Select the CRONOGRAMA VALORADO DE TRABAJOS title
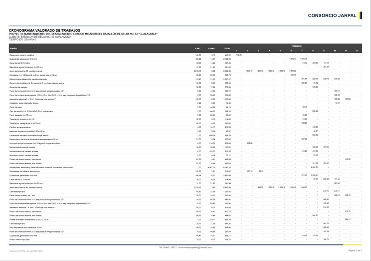Image resolution: width=371 pixels, height=261 pixels. click(45, 30)
